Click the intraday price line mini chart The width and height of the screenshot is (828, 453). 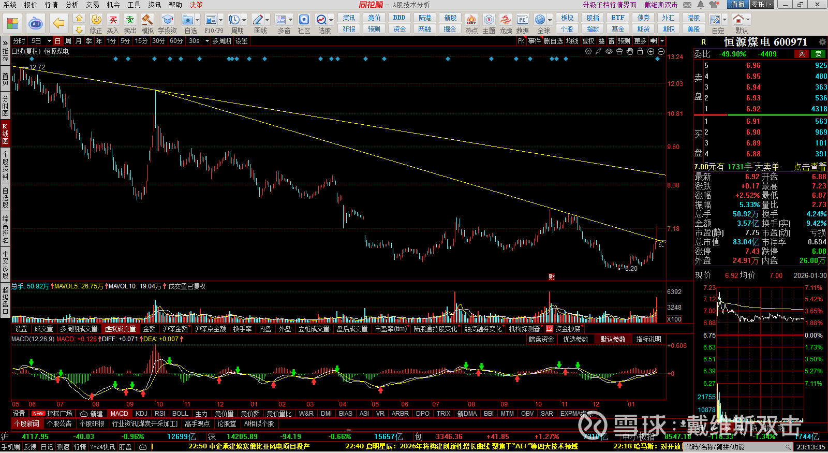[x=760, y=313]
